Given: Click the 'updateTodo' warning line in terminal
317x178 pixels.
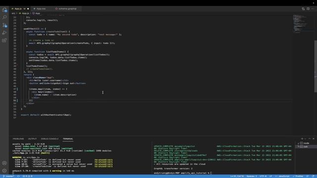Looking at the screenshot, I should 63,160.
